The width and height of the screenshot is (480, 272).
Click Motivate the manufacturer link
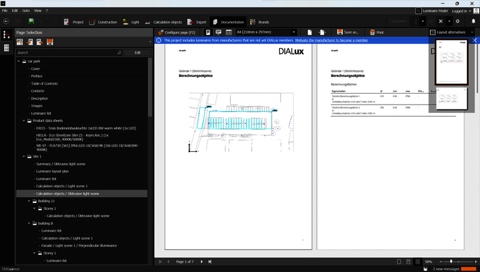331,40
